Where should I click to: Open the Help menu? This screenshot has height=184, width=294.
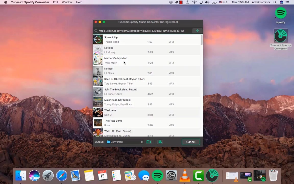click(x=79, y=2)
